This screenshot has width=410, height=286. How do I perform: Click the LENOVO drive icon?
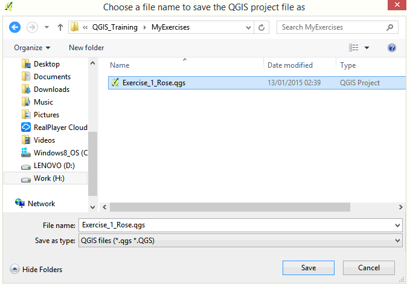(x=25, y=166)
